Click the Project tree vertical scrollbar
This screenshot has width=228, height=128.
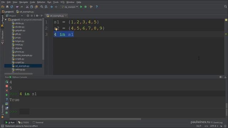click(x=43, y=39)
